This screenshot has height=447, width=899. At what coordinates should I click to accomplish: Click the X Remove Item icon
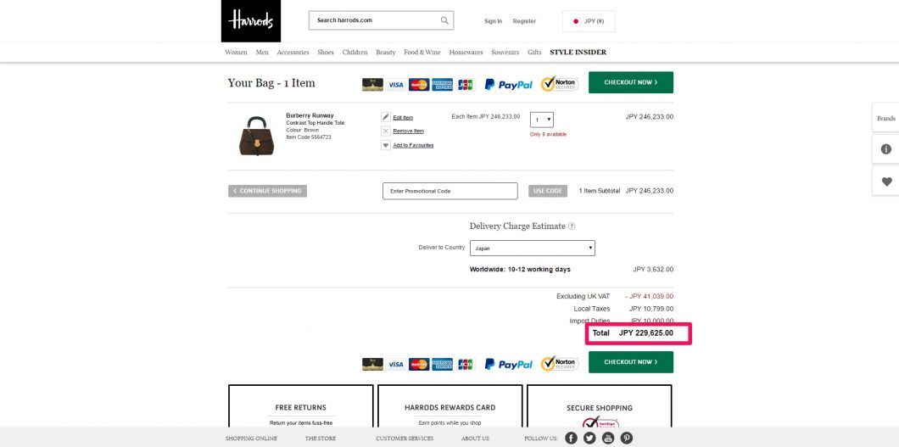pyautogui.click(x=386, y=131)
